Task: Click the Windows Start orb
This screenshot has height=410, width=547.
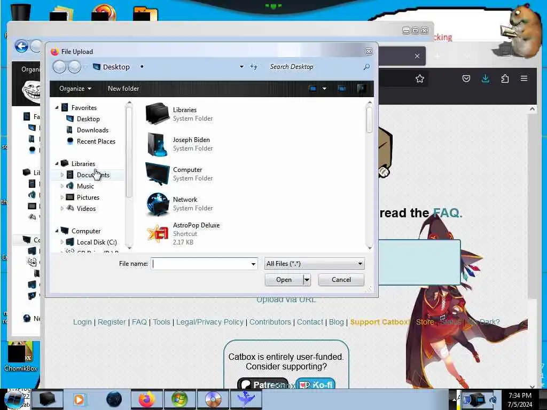Action: (14, 399)
